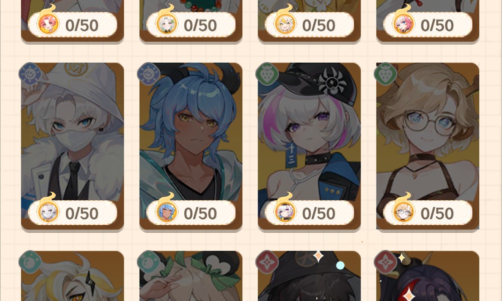Click the sun badge on the white-hat masked character
This screenshot has width=502, height=301.
30,74
